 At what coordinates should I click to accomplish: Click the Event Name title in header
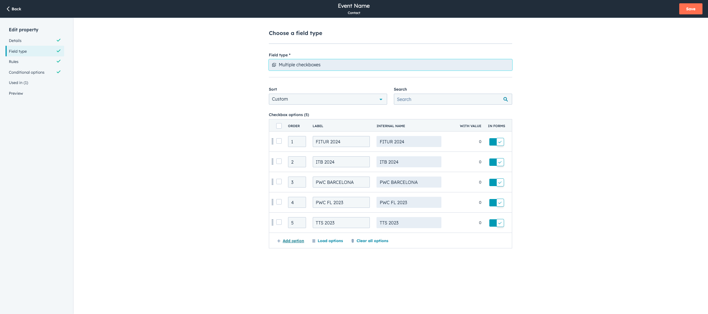[x=354, y=6]
